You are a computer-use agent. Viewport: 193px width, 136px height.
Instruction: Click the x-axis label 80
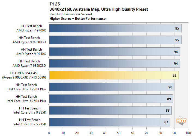160,133
